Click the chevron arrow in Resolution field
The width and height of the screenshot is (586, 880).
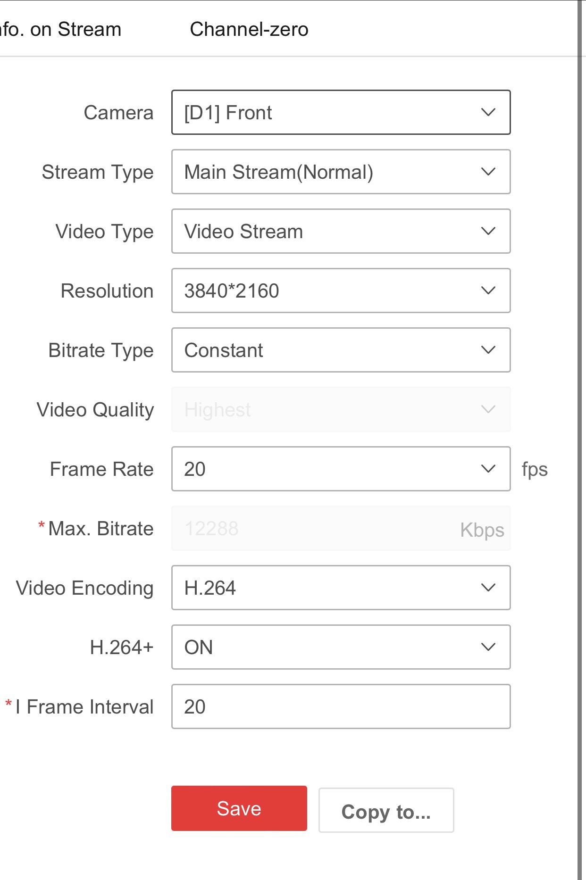[x=488, y=291]
